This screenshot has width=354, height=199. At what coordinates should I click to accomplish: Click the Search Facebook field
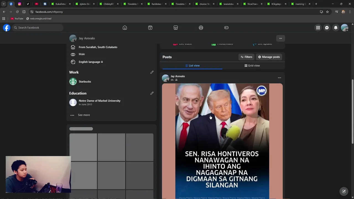[37, 28]
